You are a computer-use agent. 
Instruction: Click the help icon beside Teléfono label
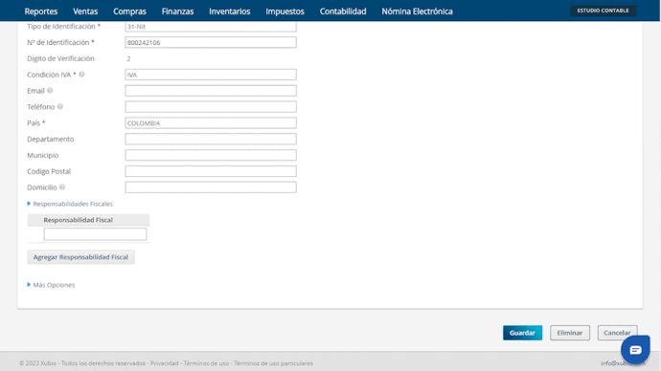[60, 106]
